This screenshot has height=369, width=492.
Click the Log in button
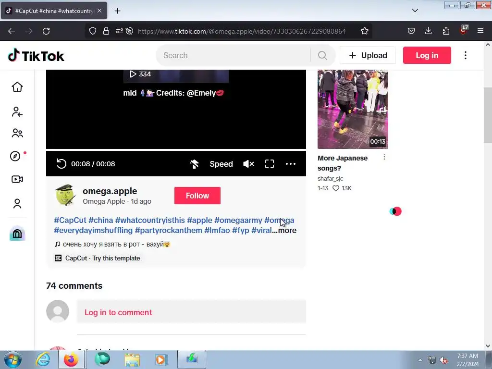427,55
